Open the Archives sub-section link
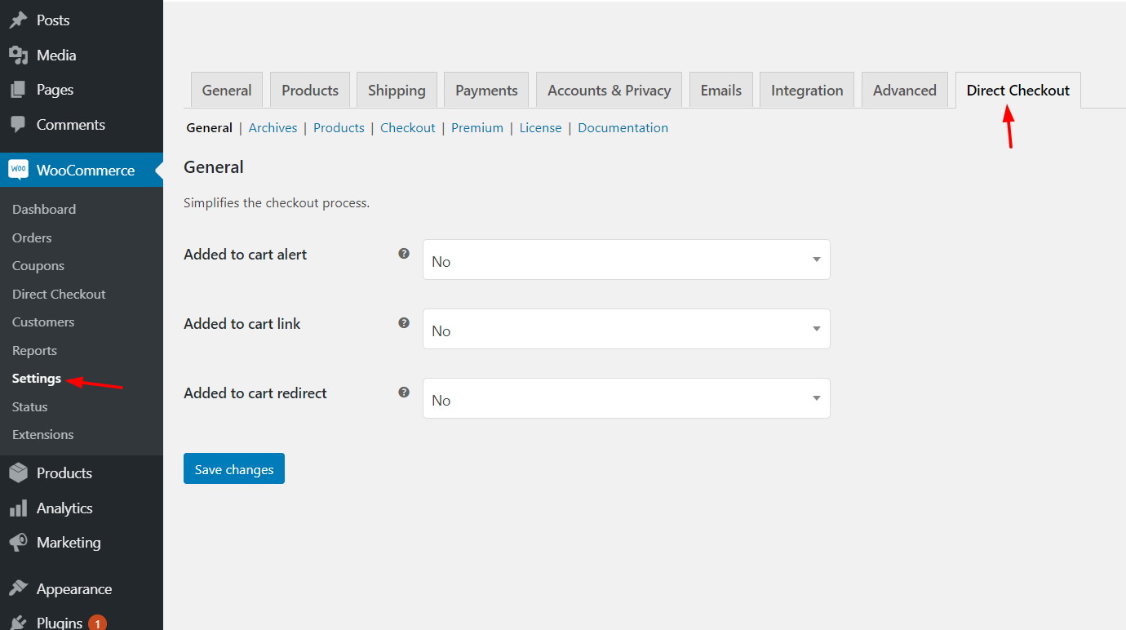Image resolution: width=1126 pixels, height=630 pixels. (x=273, y=128)
